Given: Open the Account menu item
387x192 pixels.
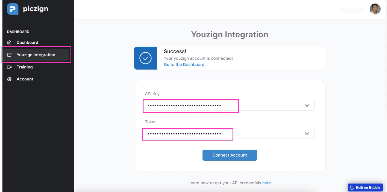Looking at the screenshot, I should [x=25, y=79].
